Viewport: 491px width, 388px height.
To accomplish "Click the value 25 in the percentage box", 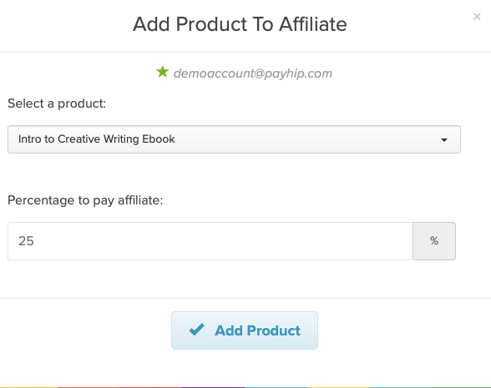I will tap(26, 241).
